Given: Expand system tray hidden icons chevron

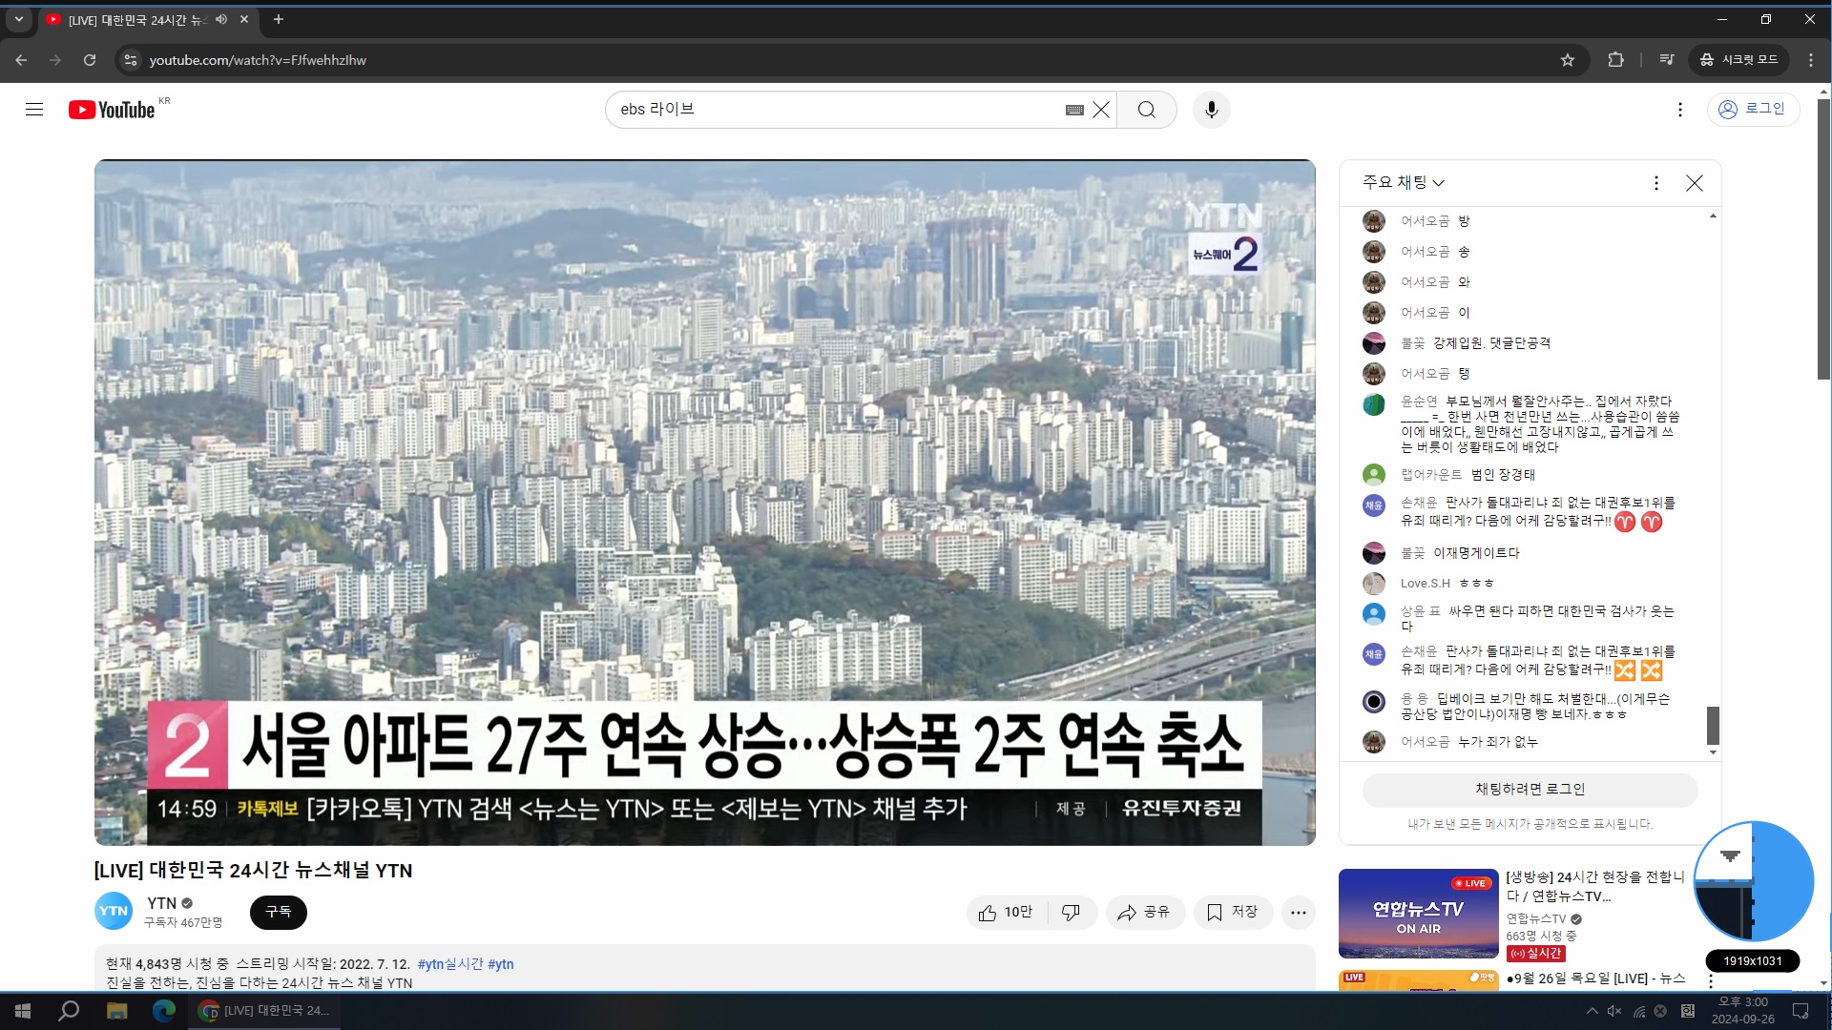Looking at the screenshot, I should pos(1592,1011).
